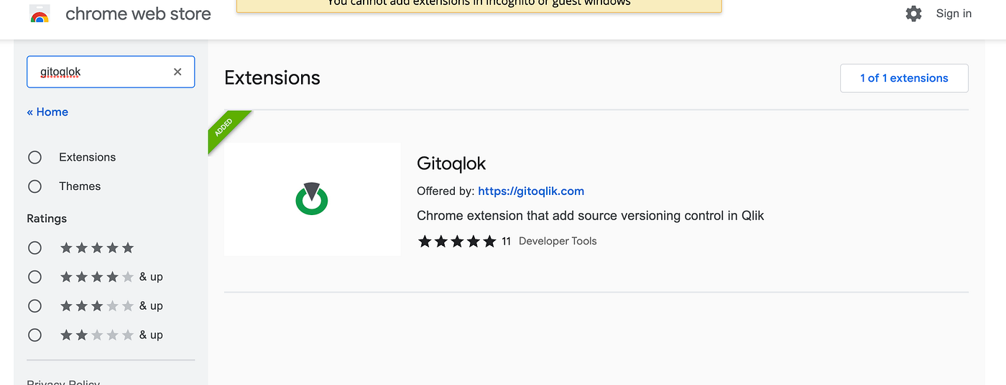
Task: Click the Gitoqlok extension logo thumbnail
Action: click(312, 199)
